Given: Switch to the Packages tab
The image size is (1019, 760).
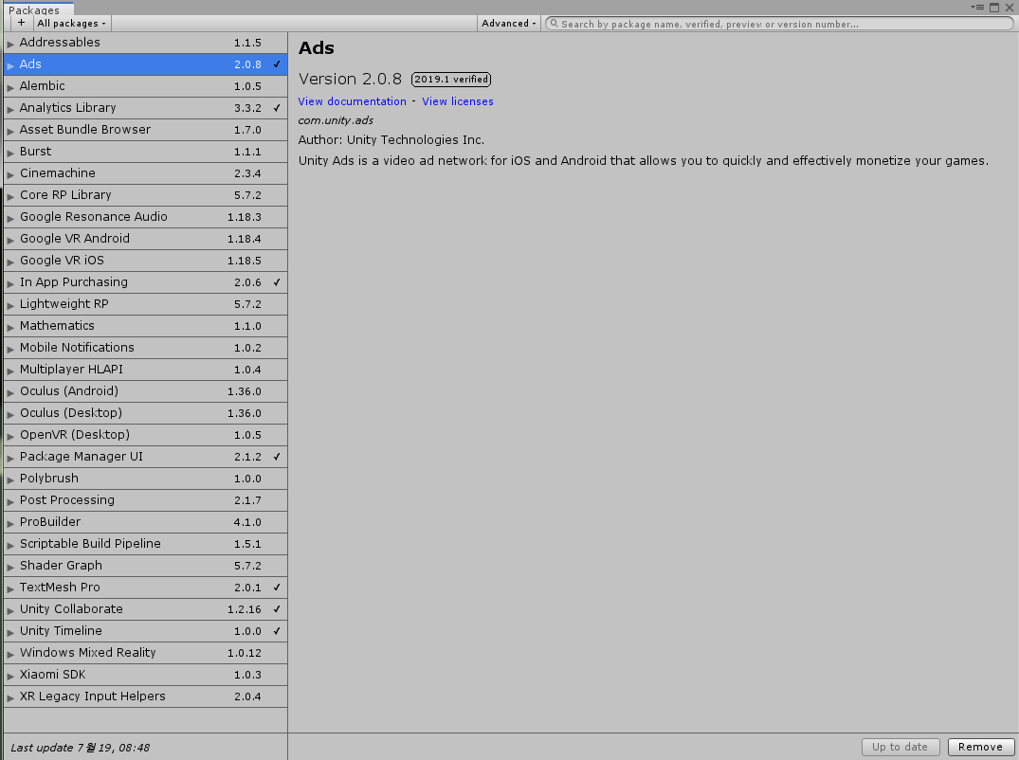Looking at the screenshot, I should [x=38, y=9].
